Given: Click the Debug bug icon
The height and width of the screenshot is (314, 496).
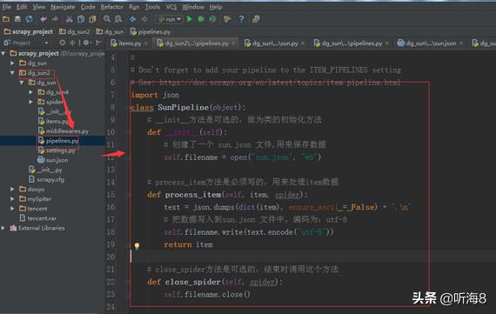Looking at the screenshot, I should (200, 19).
